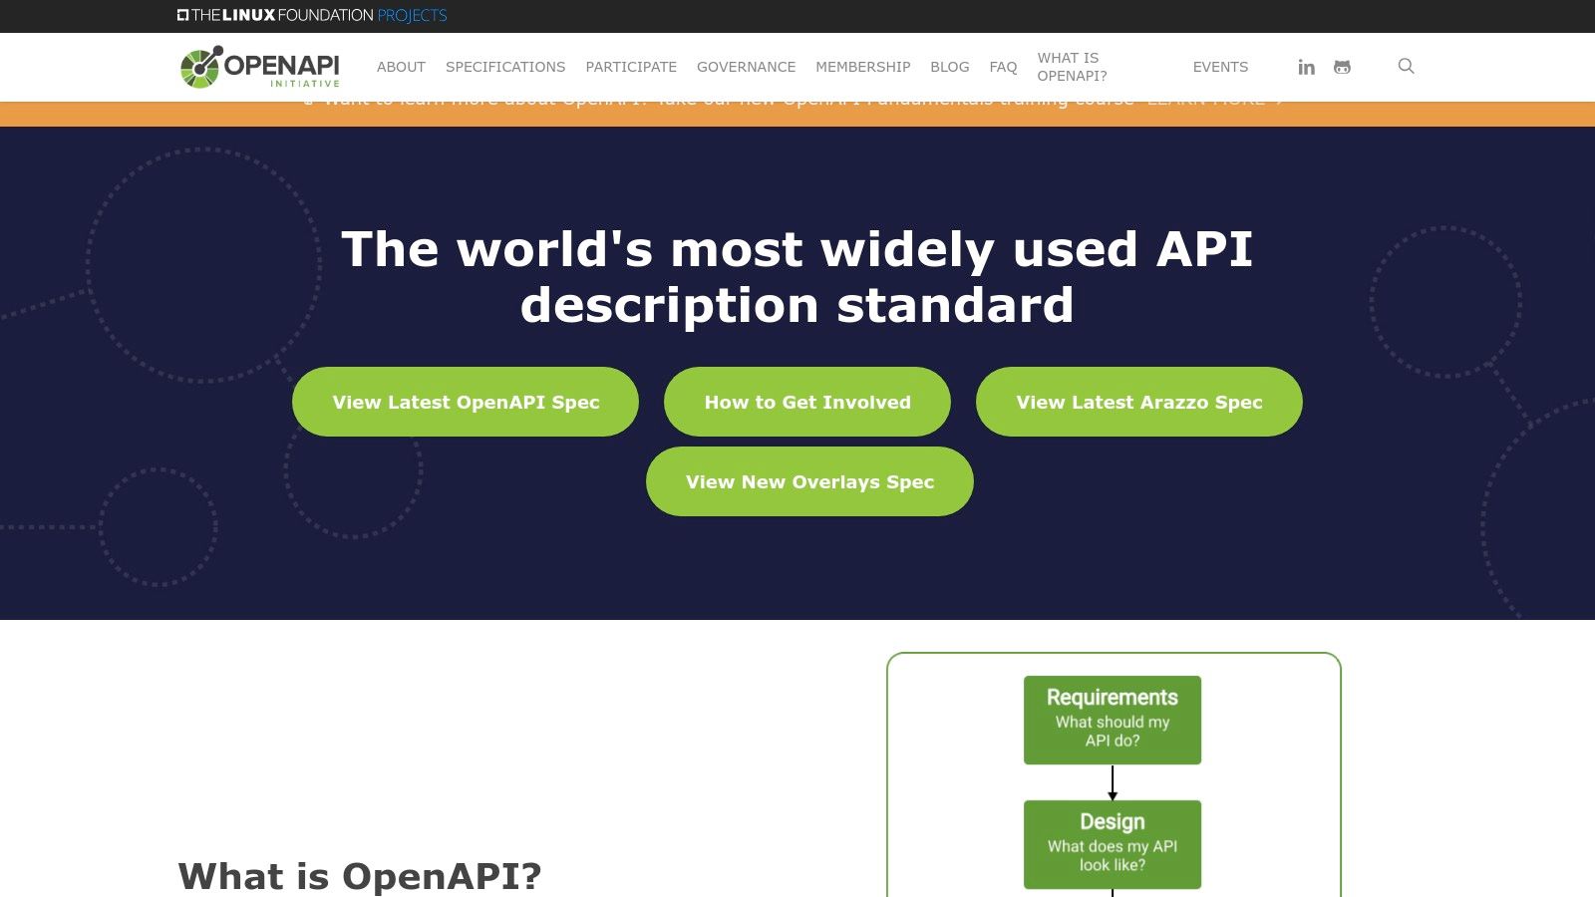Image resolution: width=1595 pixels, height=897 pixels.
Task: Click the OpenAPI Initiative logo
Action: coord(260,67)
